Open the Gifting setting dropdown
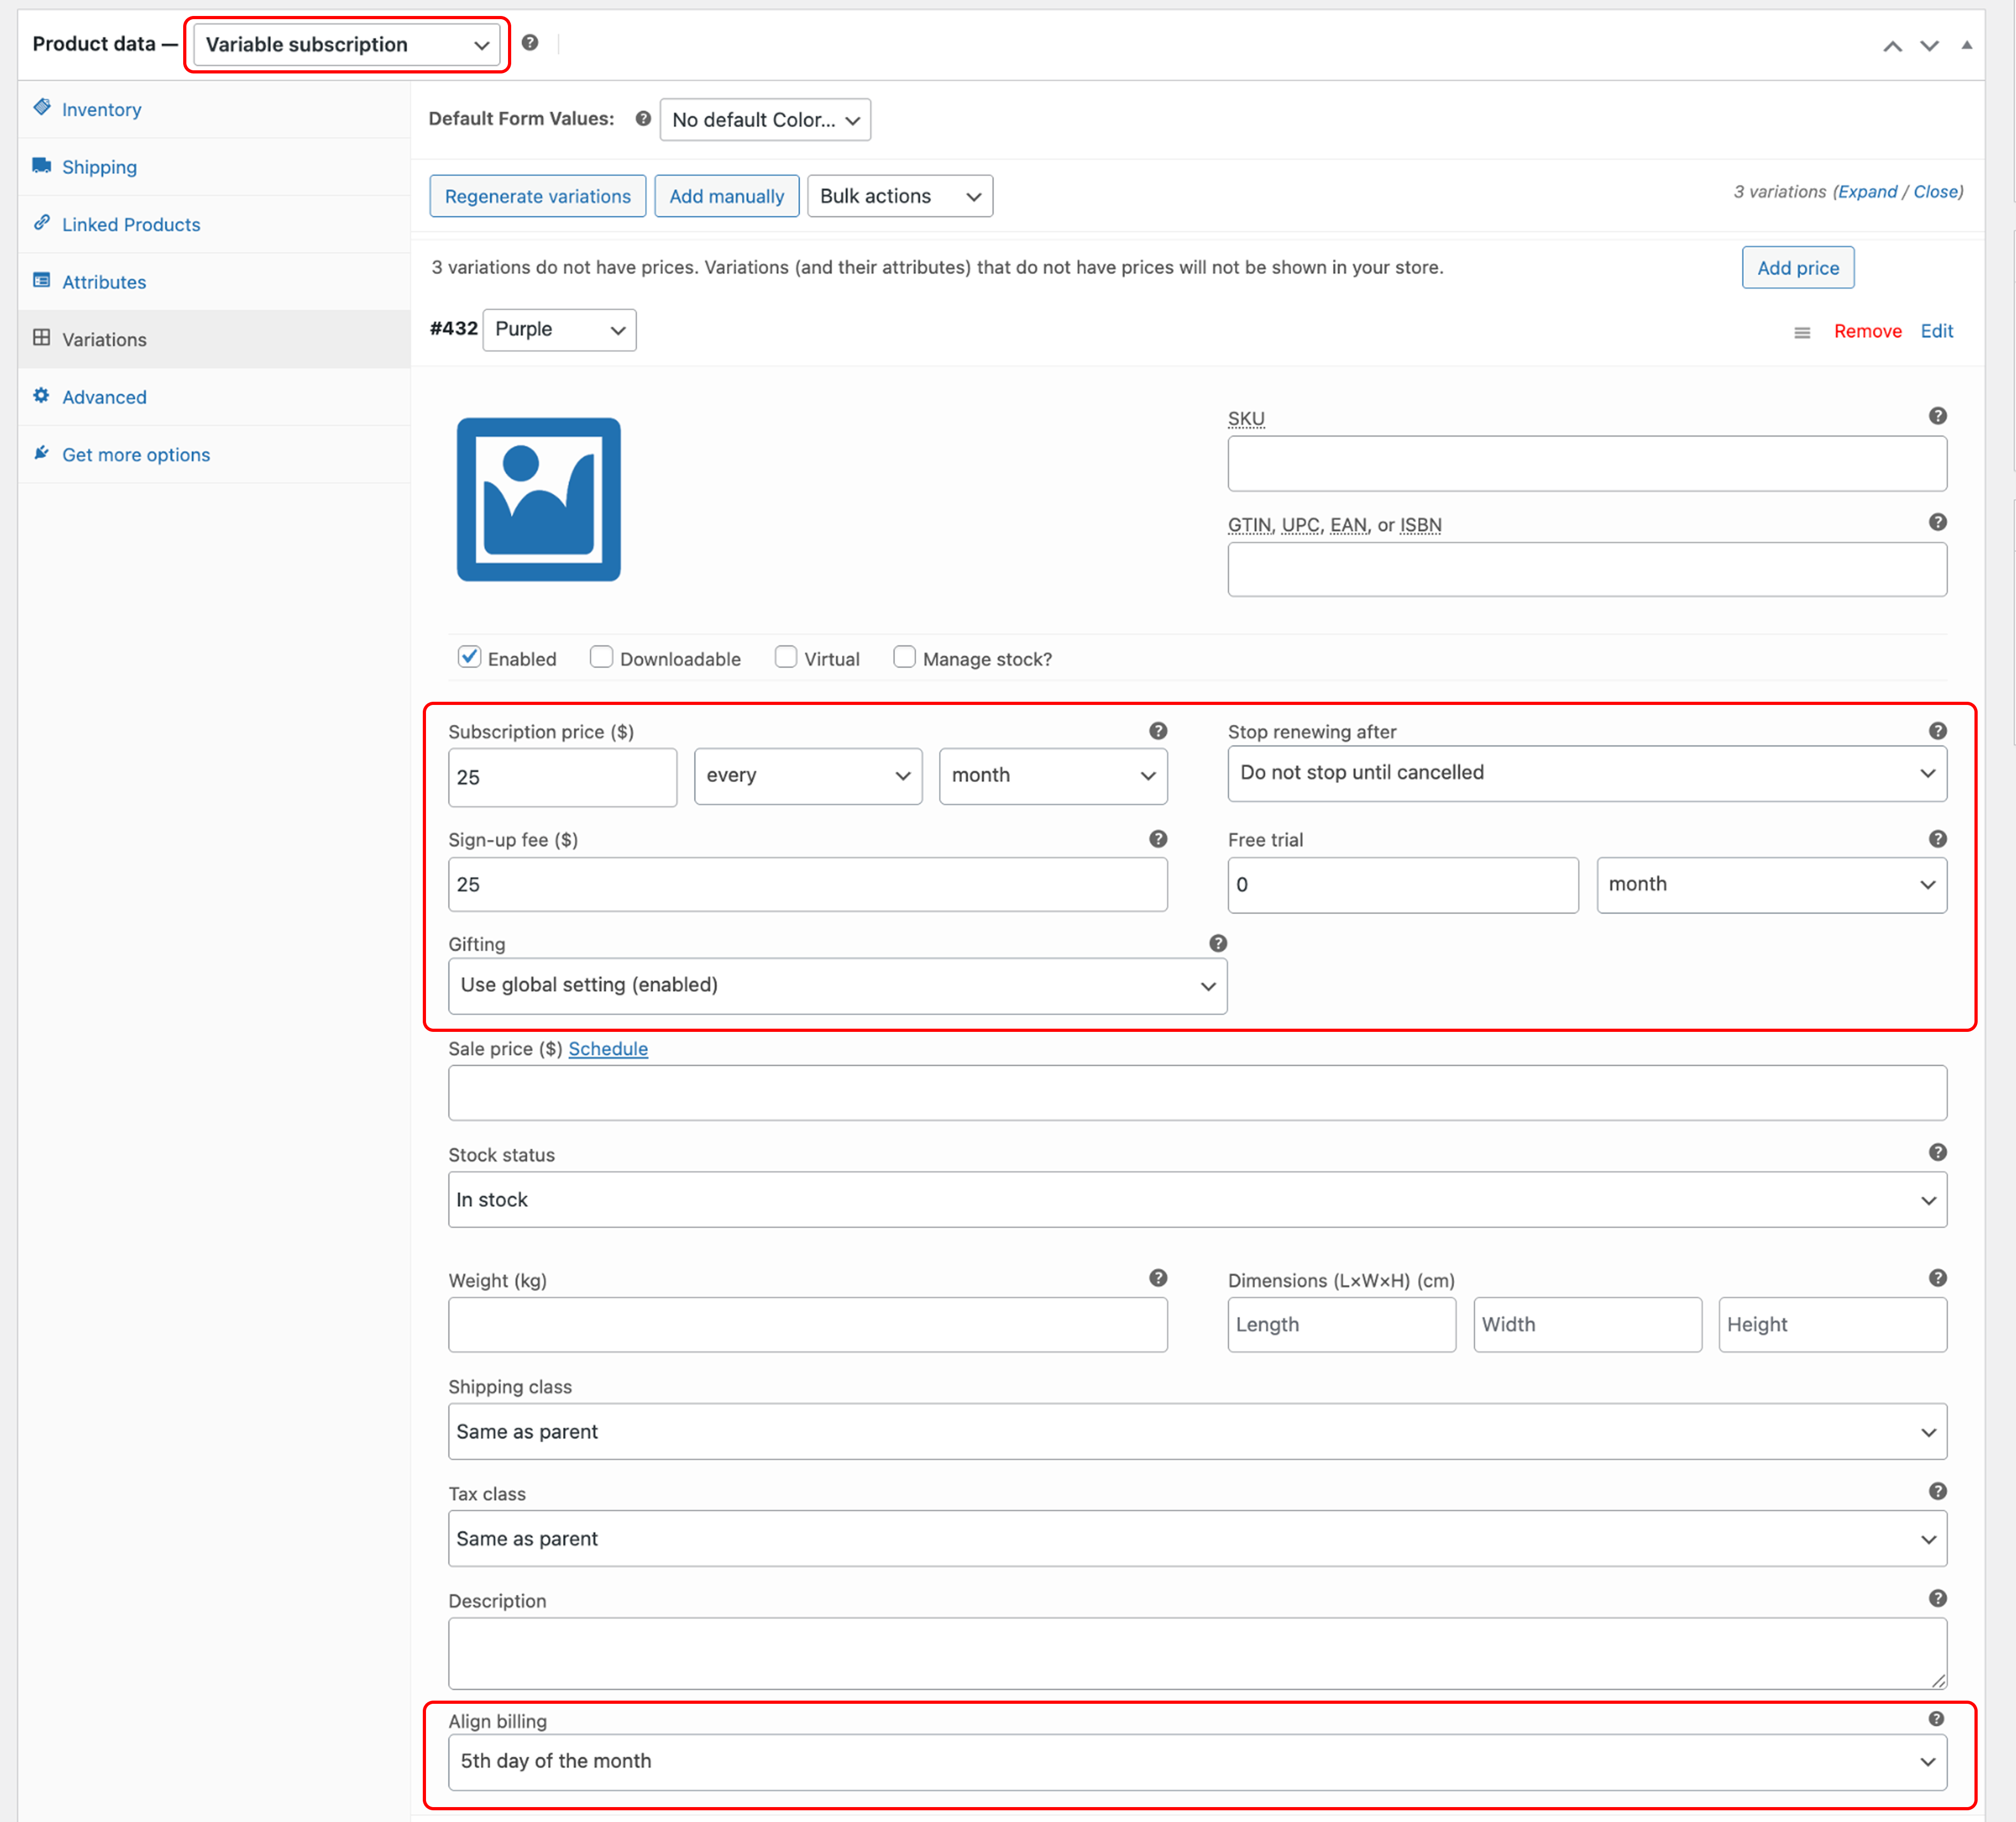 (837, 986)
